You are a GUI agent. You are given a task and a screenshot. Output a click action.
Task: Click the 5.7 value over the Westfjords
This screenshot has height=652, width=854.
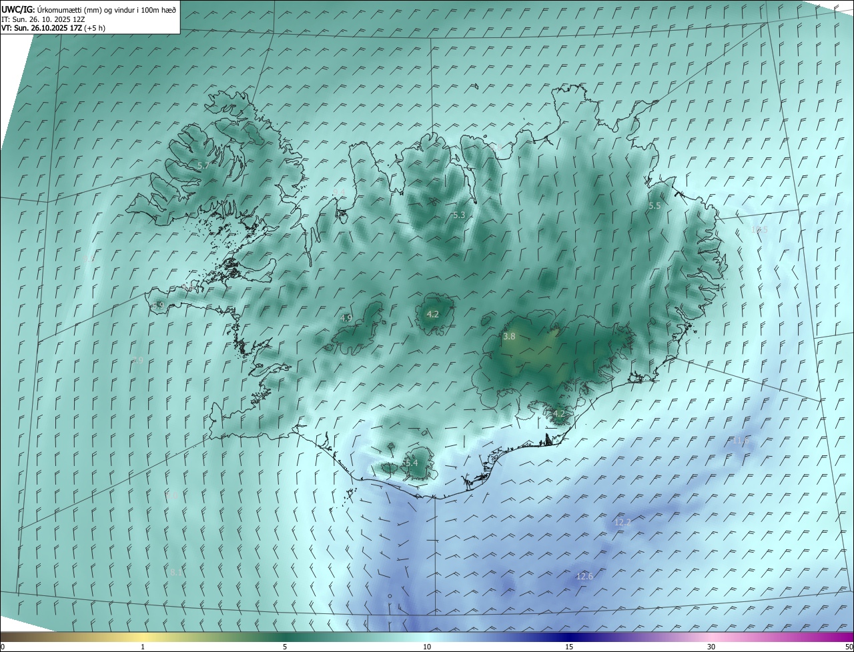coord(203,165)
